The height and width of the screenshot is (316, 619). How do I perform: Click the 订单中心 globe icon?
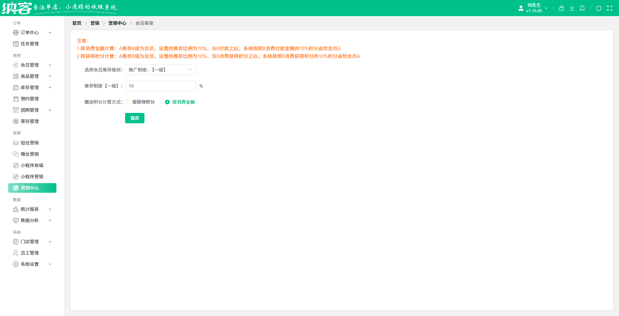tap(16, 33)
